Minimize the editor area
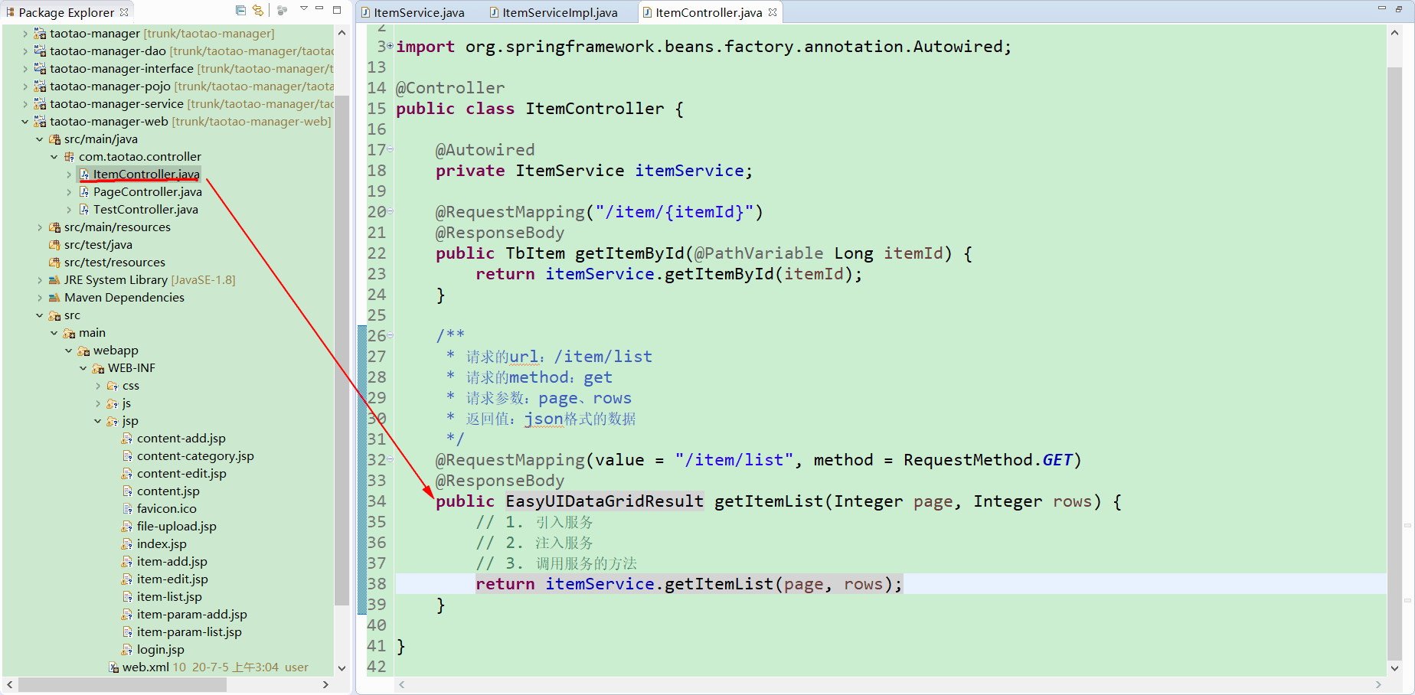 point(1382,8)
